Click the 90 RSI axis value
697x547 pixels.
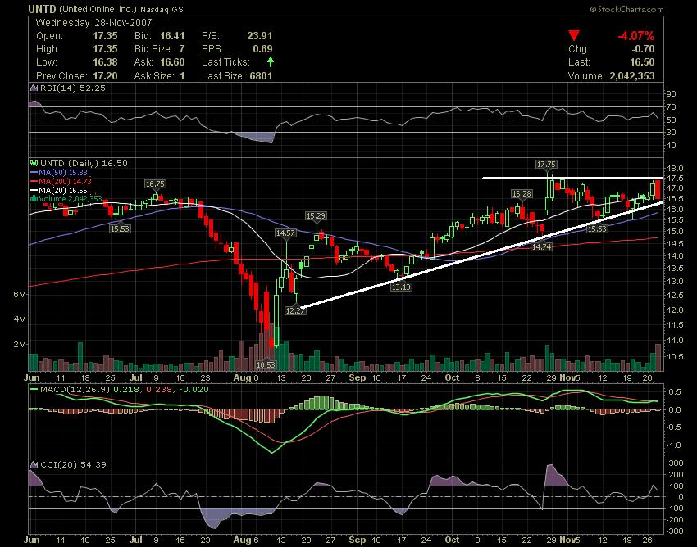point(672,93)
